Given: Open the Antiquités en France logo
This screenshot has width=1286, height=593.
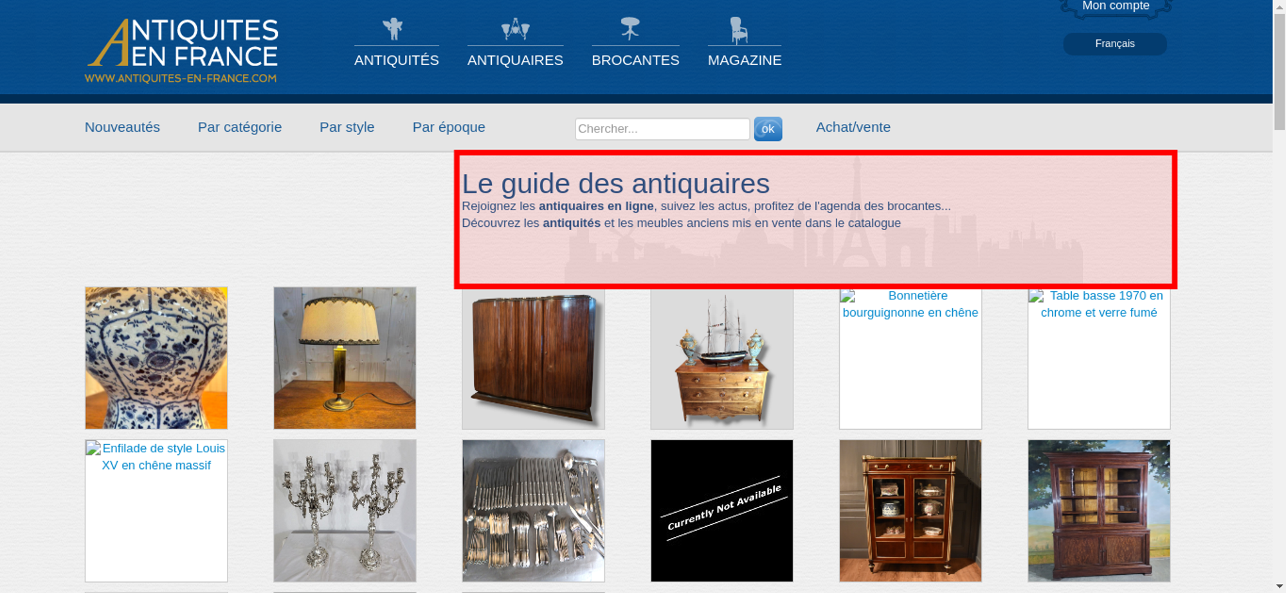Looking at the screenshot, I should [x=182, y=51].
